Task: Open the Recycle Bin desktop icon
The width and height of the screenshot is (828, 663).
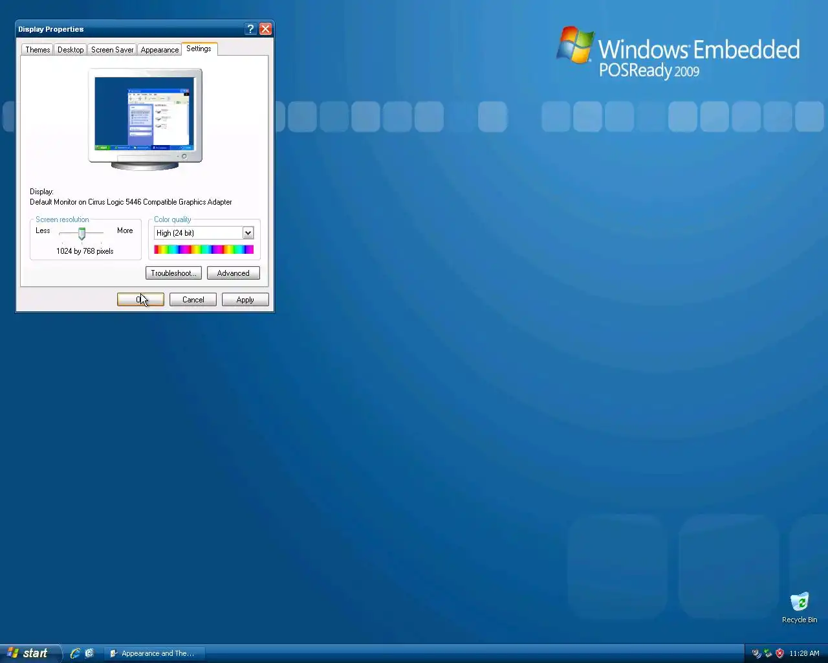Action: [x=800, y=607]
